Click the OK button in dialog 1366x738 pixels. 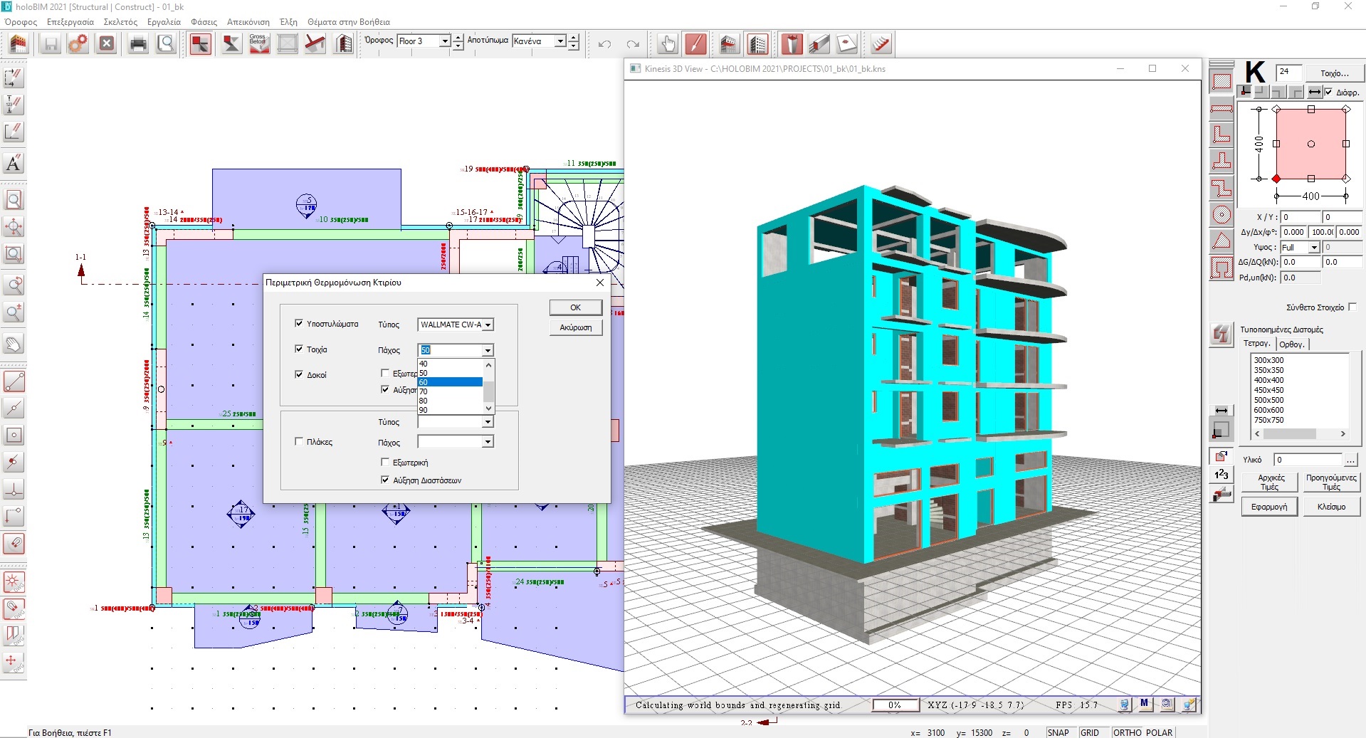pyautogui.click(x=575, y=307)
